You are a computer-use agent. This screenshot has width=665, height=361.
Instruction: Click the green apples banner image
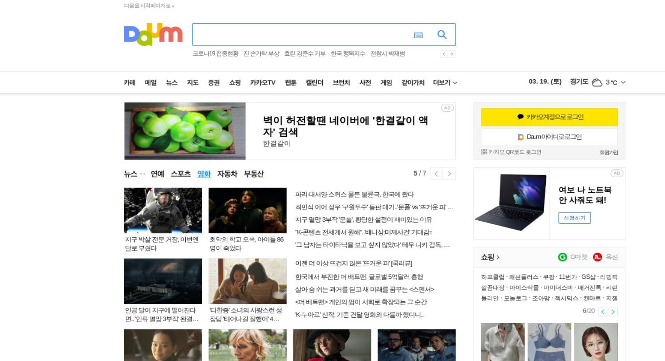point(185,131)
